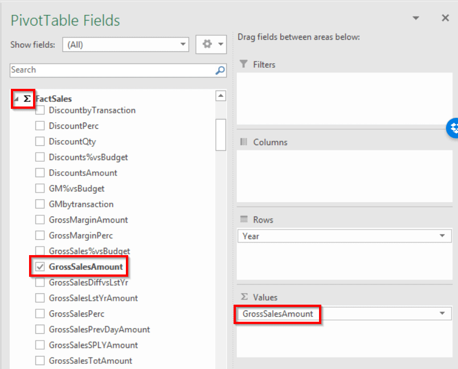Click the FactSales sigma table icon
This screenshot has height=369, width=458.
pyautogui.click(x=27, y=99)
